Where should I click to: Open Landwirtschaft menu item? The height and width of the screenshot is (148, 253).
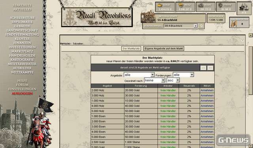(22, 30)
